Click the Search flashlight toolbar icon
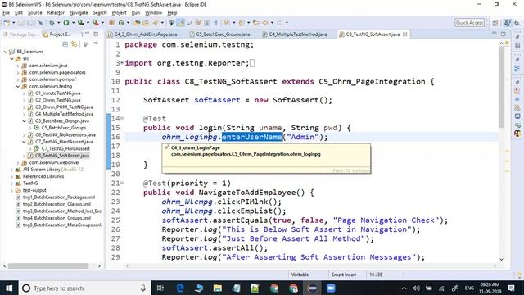This screenshot has height=295, width=524. click(x=156, y=23)
